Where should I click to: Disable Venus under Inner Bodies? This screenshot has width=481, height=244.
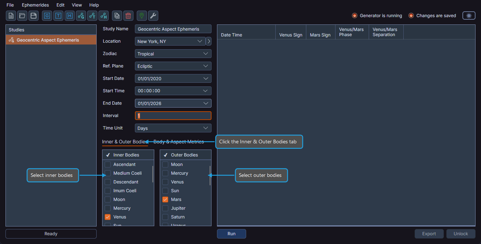108,217
